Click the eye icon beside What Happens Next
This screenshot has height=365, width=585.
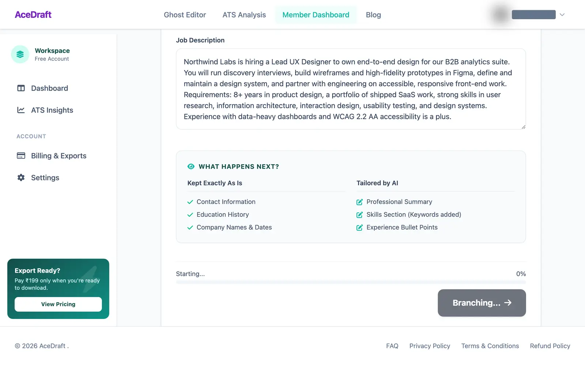click(191, 166)
